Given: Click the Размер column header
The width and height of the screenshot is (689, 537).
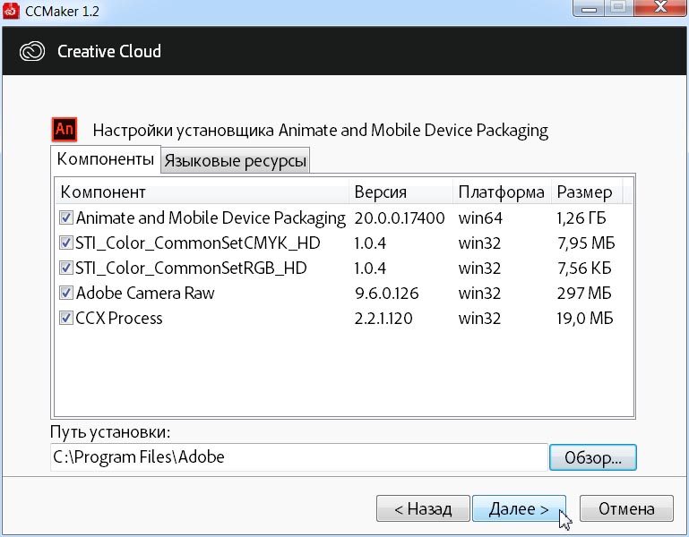Looking at the screenshot, I should click(587, 192).
